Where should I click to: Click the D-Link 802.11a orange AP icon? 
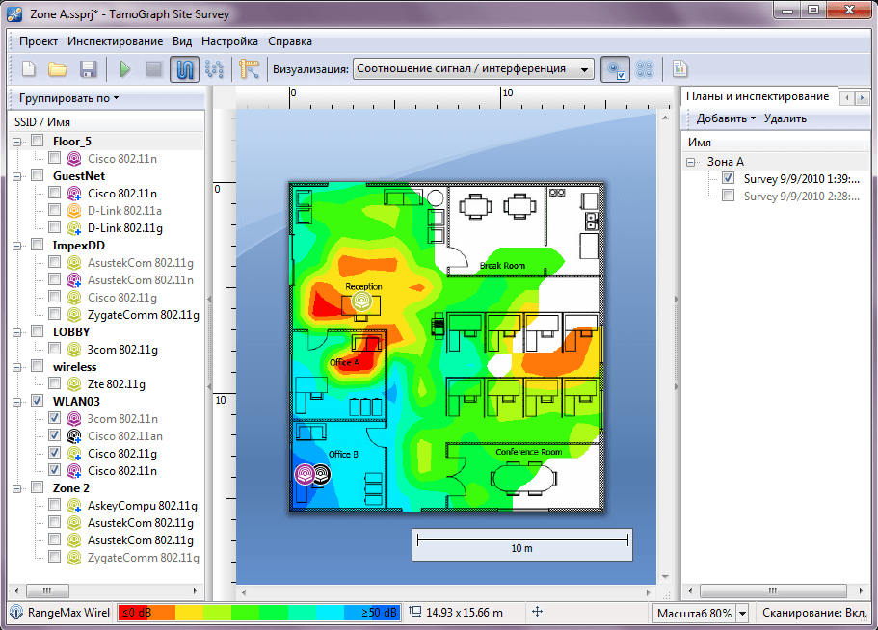[x=74, y=210]
